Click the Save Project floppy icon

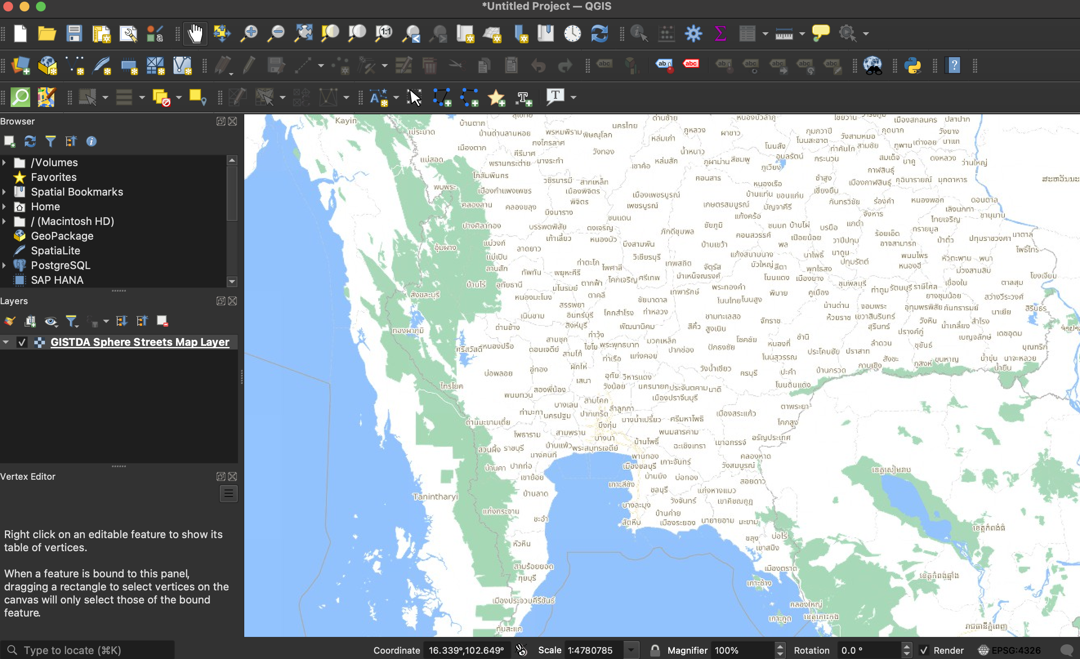74,33
